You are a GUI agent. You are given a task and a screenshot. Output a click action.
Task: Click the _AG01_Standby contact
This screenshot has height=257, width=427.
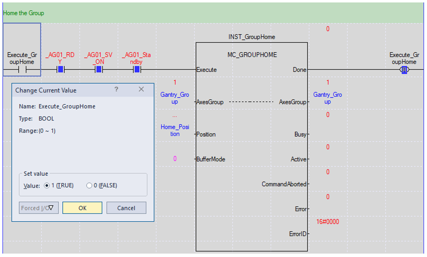(137, 70)
